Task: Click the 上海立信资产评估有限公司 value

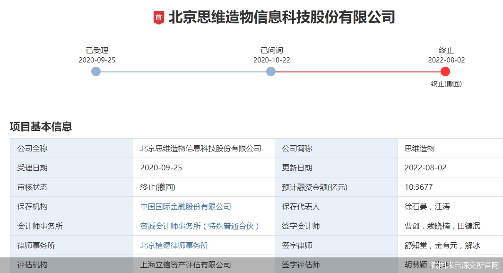Action: [185, 264]
